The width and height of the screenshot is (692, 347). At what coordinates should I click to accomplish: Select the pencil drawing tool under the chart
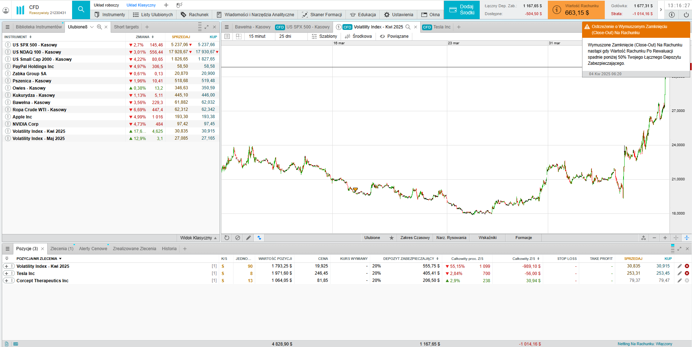[x=248, y=238]
